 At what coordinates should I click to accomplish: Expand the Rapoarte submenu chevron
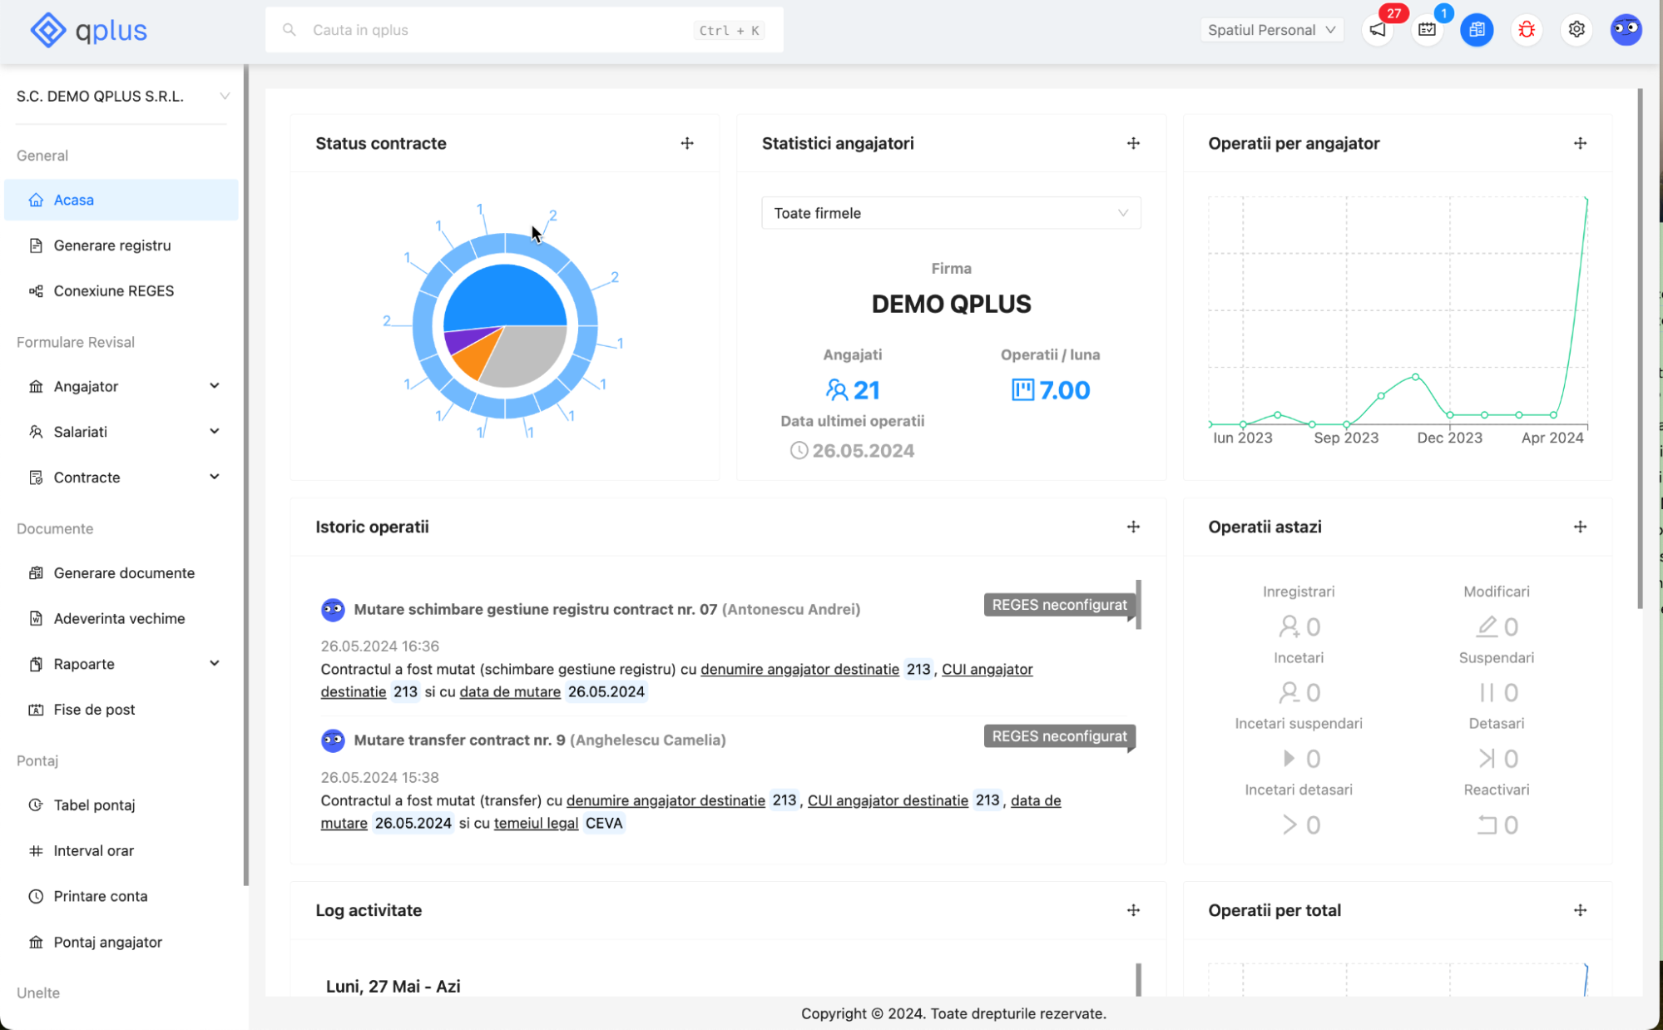(215, 664)
